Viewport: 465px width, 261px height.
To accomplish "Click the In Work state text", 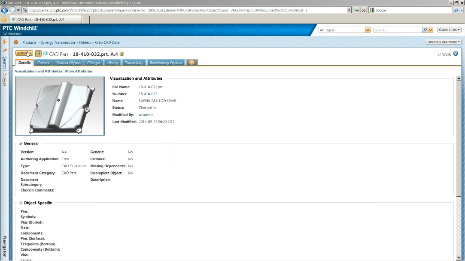I will 444,54.
